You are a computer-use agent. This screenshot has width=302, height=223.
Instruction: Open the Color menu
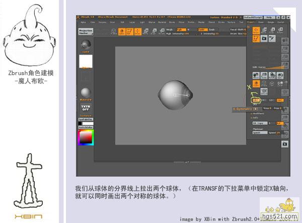pos(93,22)
